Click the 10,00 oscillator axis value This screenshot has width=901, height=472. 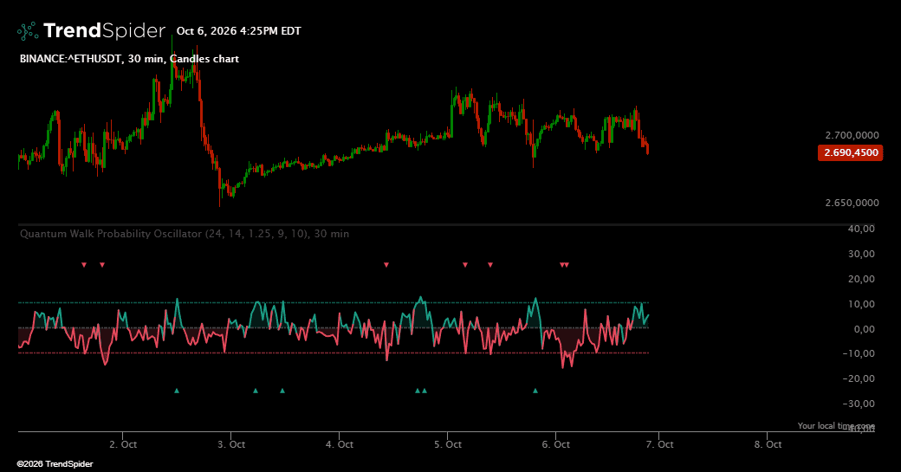click(x=861, y=304)
